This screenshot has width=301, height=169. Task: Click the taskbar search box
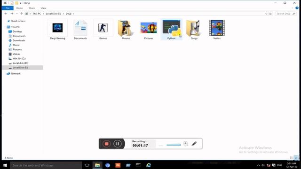[46, 165]
